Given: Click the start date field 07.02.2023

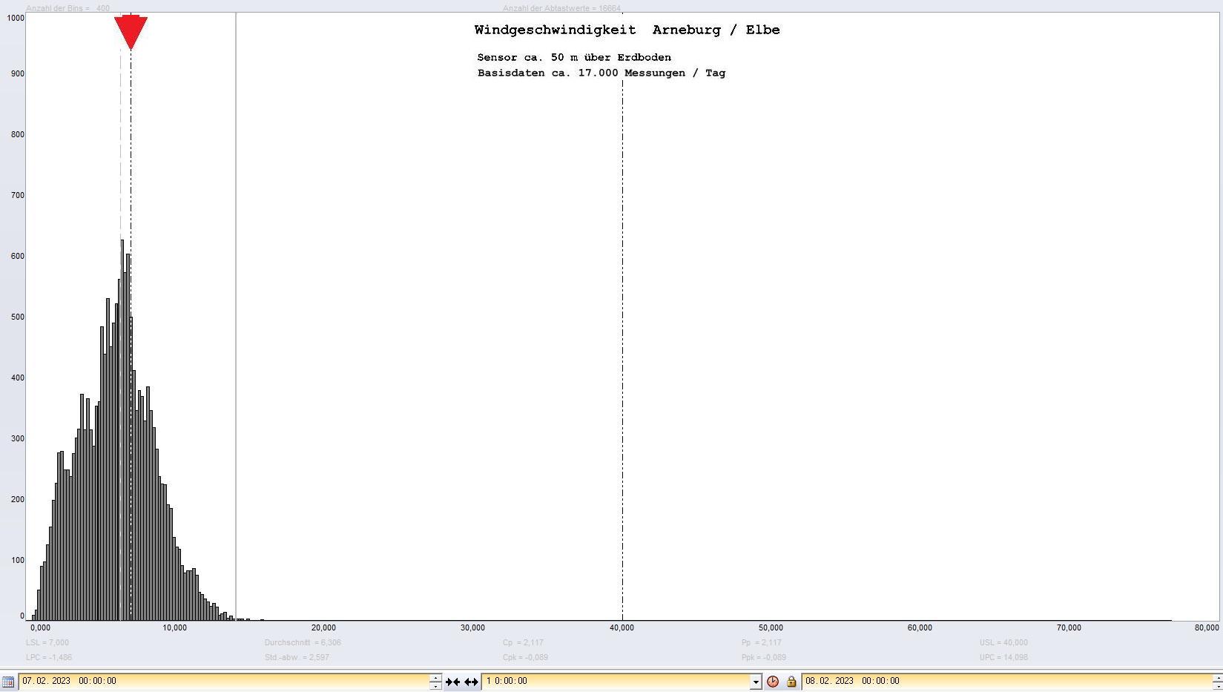Looking at the screenshot, I should 222,681.
